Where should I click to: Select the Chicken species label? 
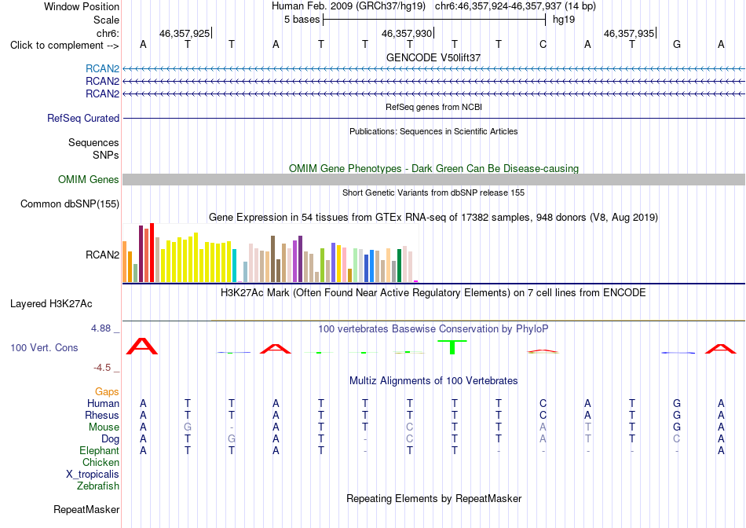pyautogui.click(x=101, y=462)
